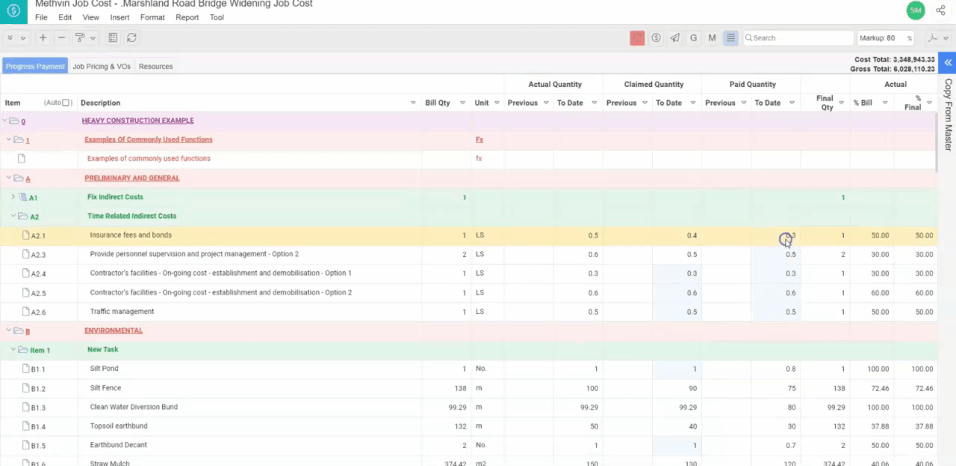Switch to the Job Pricing & VOs tab

pyautogui.click(x=101, y=66)
